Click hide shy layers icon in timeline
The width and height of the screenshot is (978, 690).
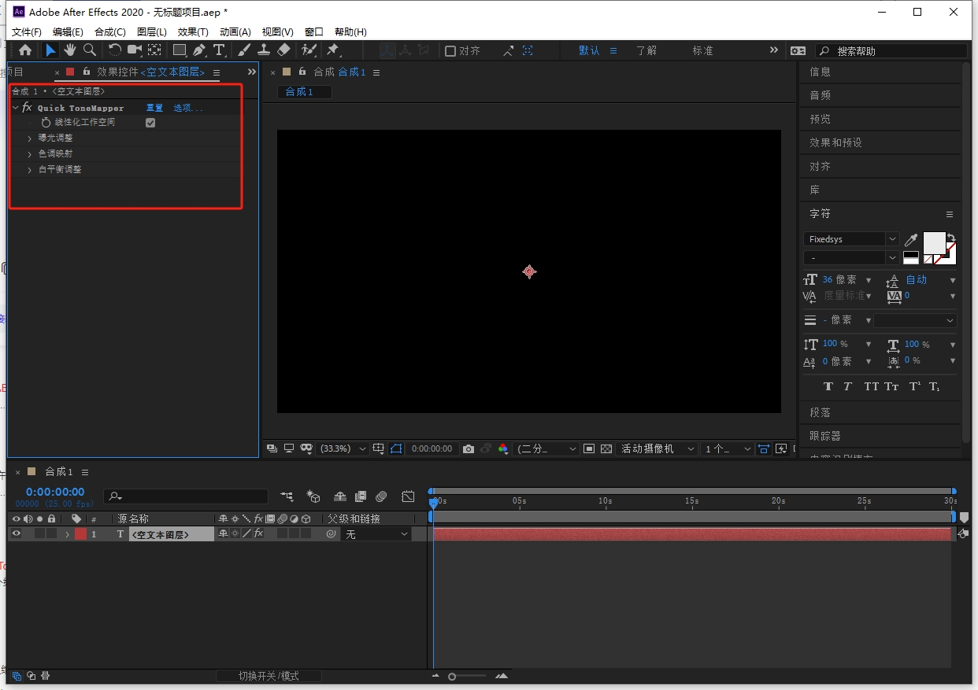pos(340,496)
